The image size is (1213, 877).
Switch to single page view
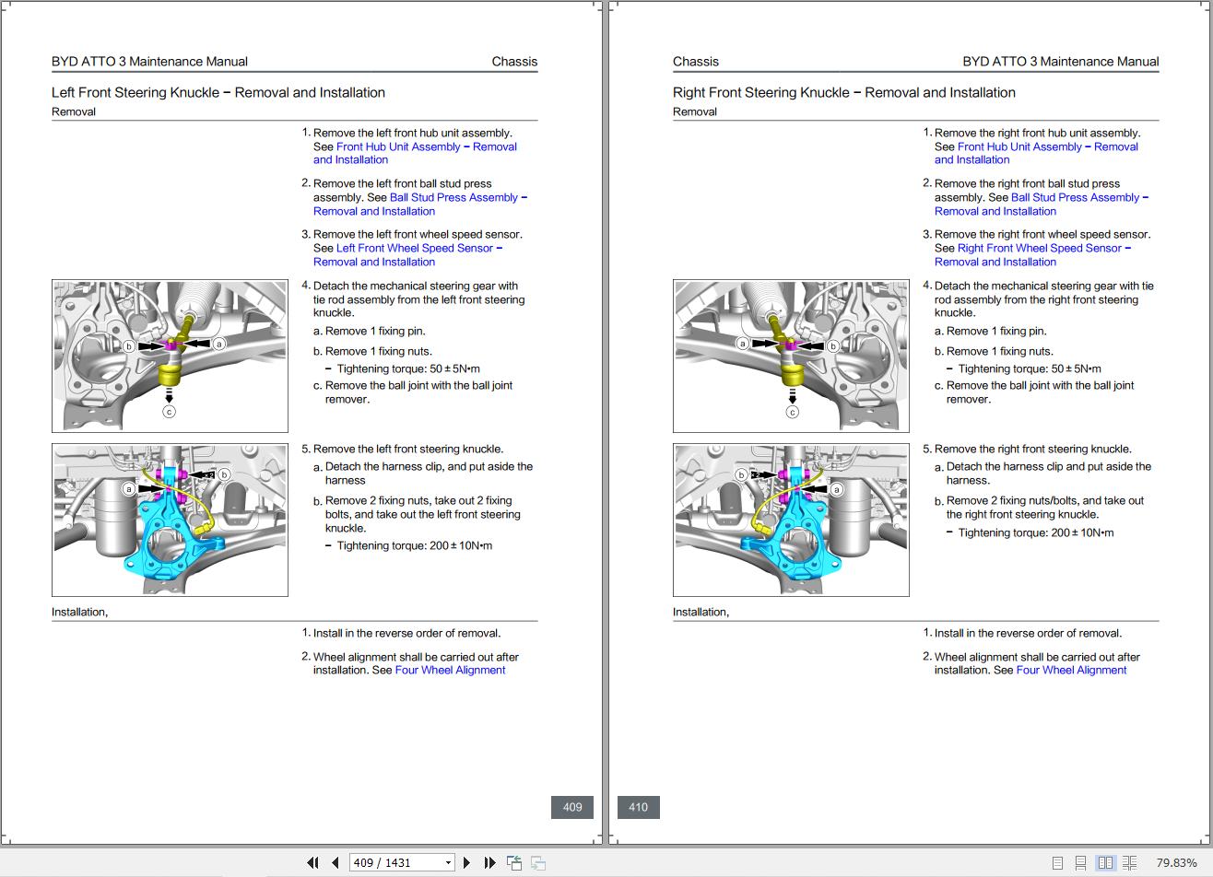point(1057,863)
